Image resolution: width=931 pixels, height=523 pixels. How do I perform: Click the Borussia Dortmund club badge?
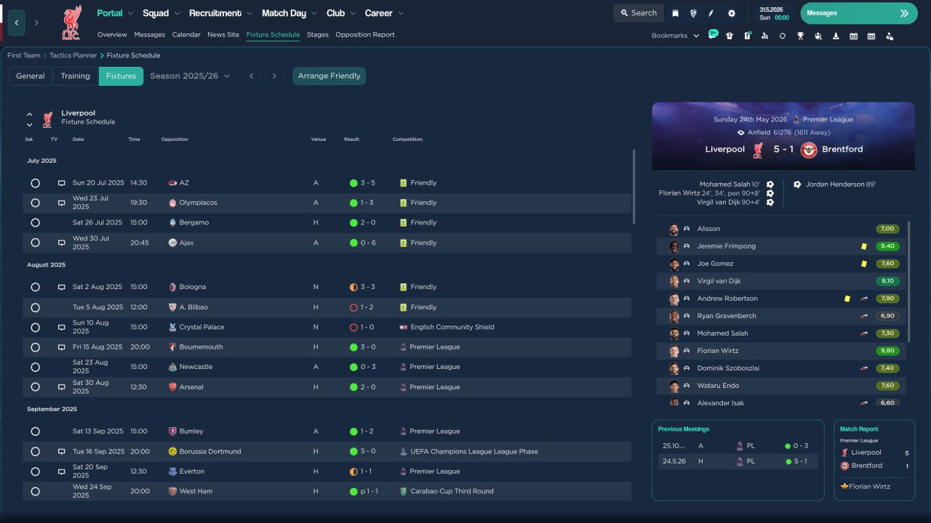[x=172, y=452]
